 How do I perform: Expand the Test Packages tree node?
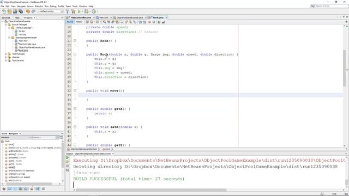tap(6, 54)
